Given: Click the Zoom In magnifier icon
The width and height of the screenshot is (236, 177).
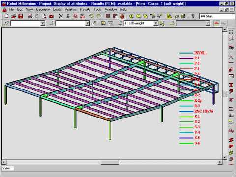Looking at the screenshot, I should (x=131, y=16).
